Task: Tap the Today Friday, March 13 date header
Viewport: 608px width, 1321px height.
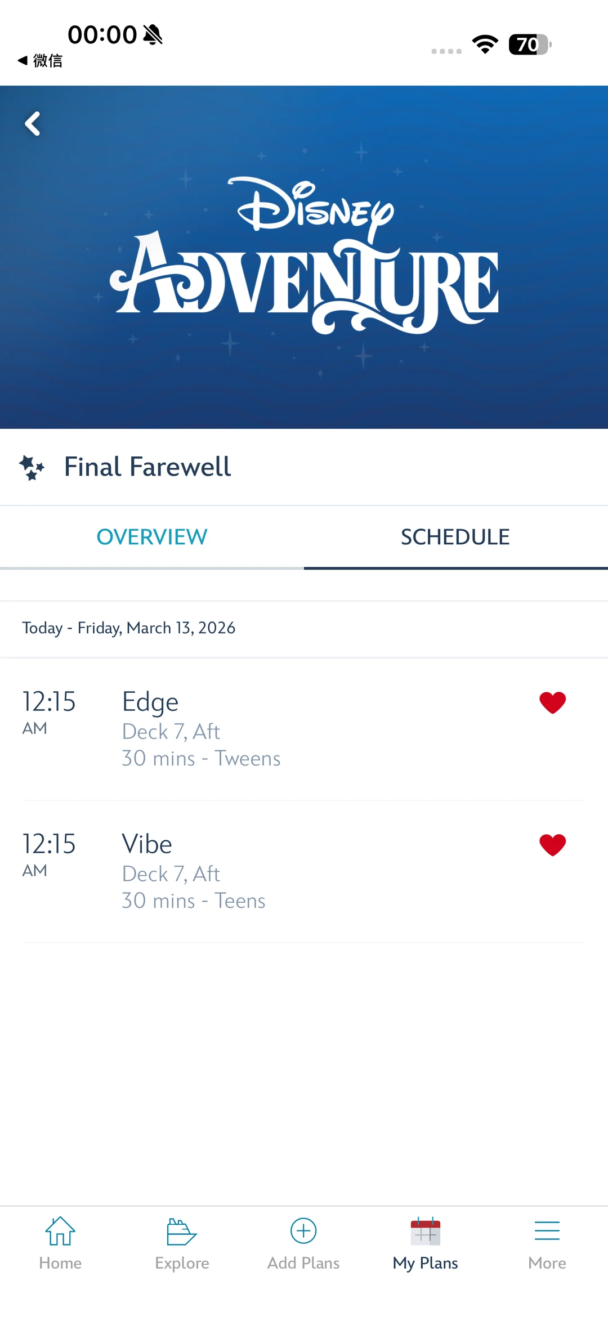Action: [129, 628]
